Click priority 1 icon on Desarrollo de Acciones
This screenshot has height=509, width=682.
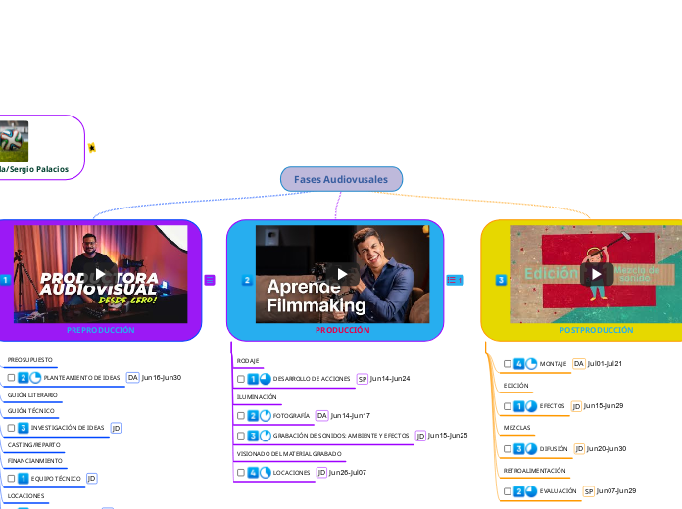coord(253,379)
